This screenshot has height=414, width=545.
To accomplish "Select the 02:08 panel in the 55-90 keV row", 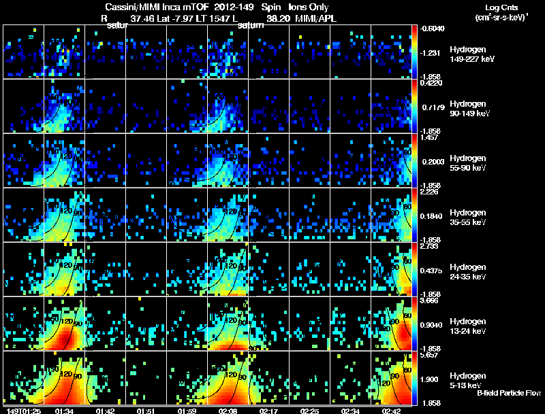I will pos(228,160).
